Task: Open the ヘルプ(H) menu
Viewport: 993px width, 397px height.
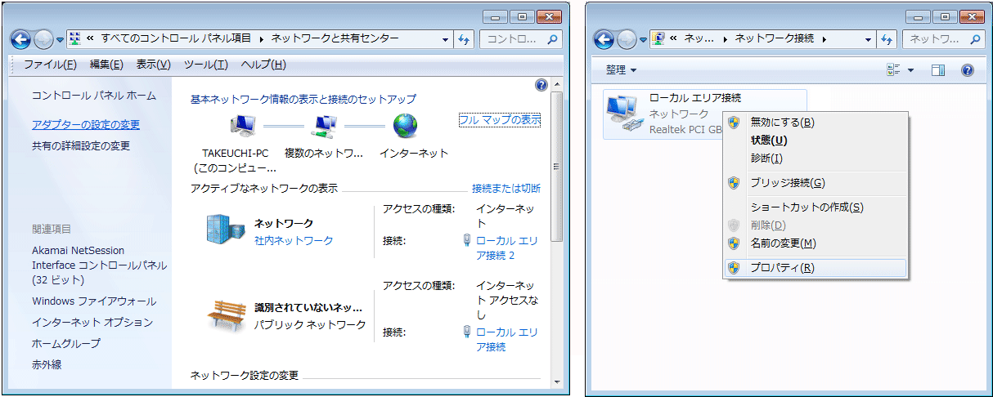Action: tap(263, 65)
